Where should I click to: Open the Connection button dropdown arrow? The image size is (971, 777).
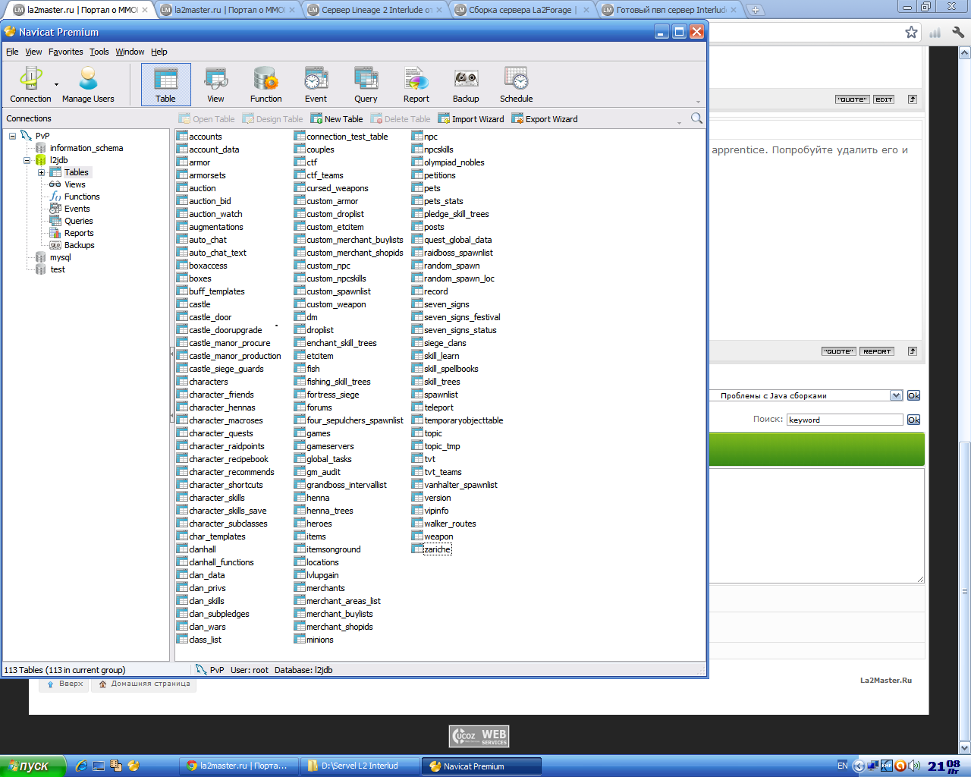click(56, 85)
